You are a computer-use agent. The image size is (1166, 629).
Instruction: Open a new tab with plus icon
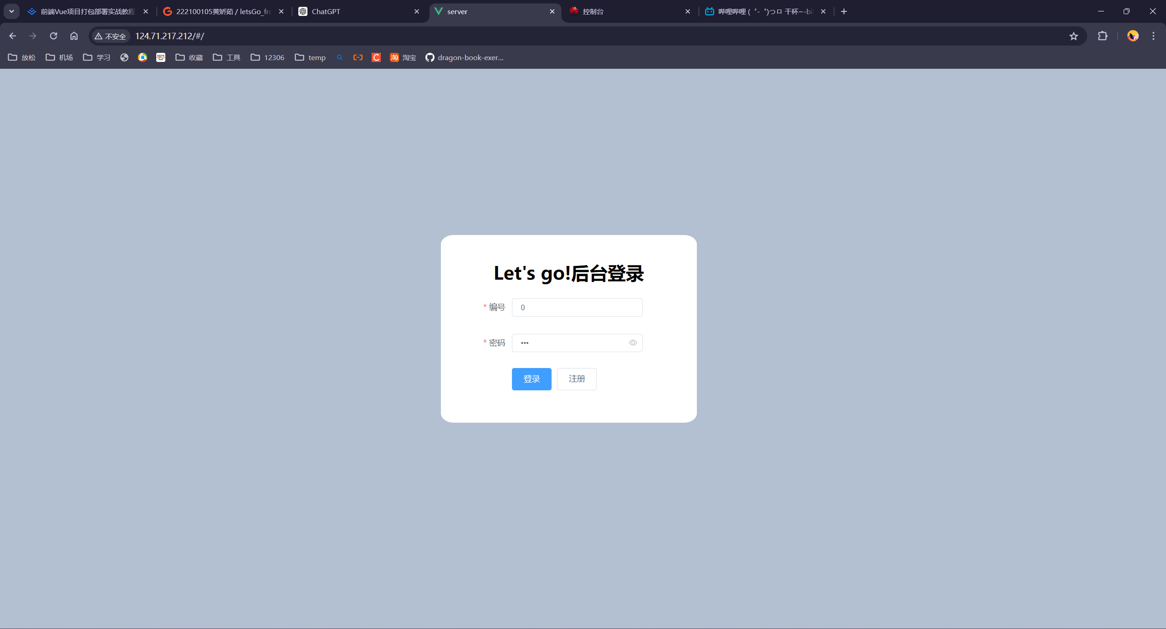coord(844,11)
